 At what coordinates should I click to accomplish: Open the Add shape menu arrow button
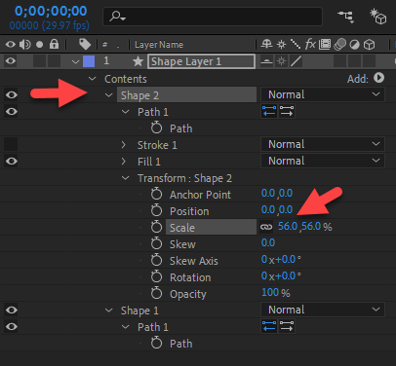pyautogui.click(x=378, y=78)
